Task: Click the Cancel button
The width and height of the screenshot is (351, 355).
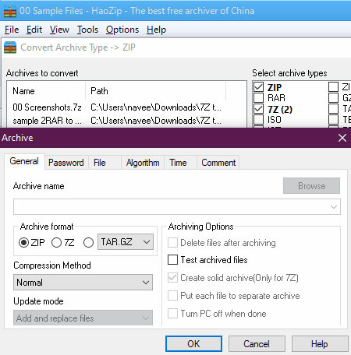Action: pyautogui.click(x=257, y=344)
